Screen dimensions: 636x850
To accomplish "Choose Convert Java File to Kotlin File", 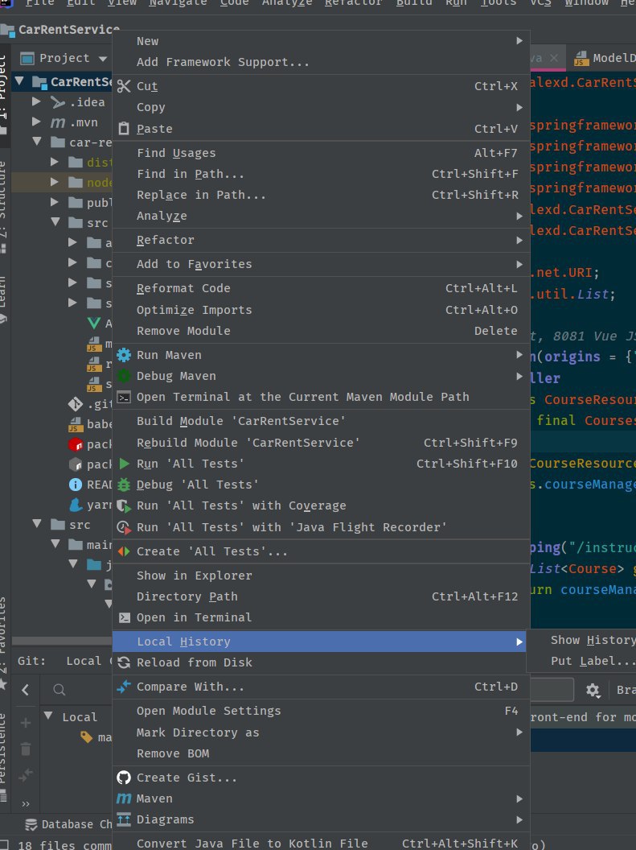I will click(321, 844).
